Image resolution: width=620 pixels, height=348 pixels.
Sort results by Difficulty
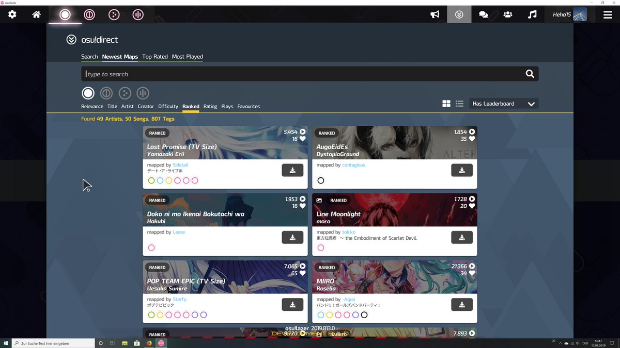pyautogui.click(x=168, y=106)
